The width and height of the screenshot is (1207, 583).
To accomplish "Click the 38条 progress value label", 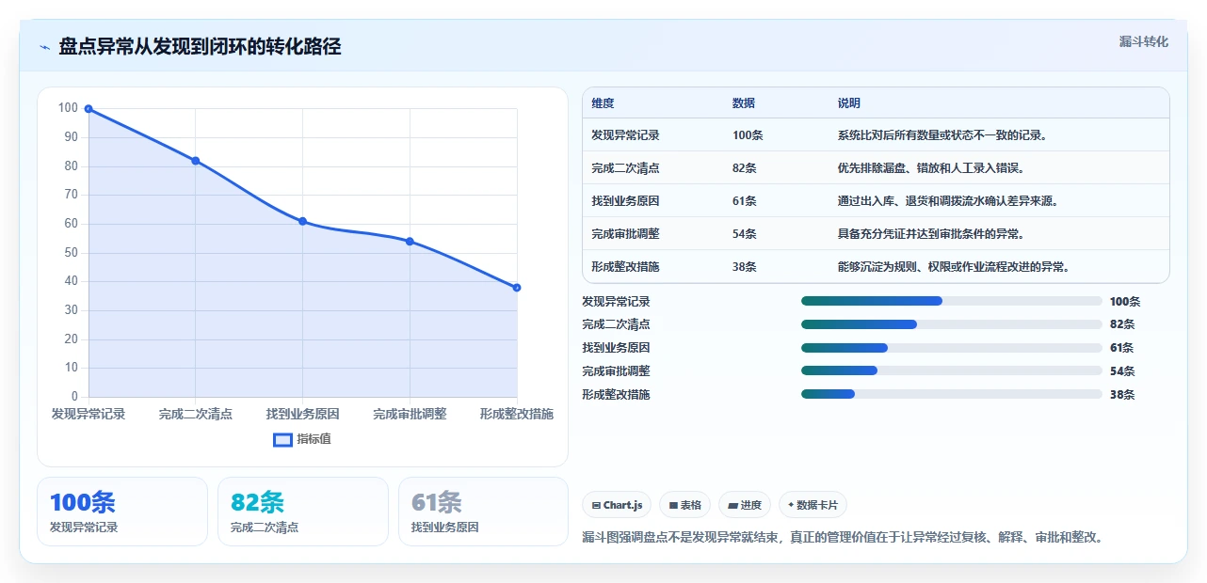I will tap(1122, 395).
